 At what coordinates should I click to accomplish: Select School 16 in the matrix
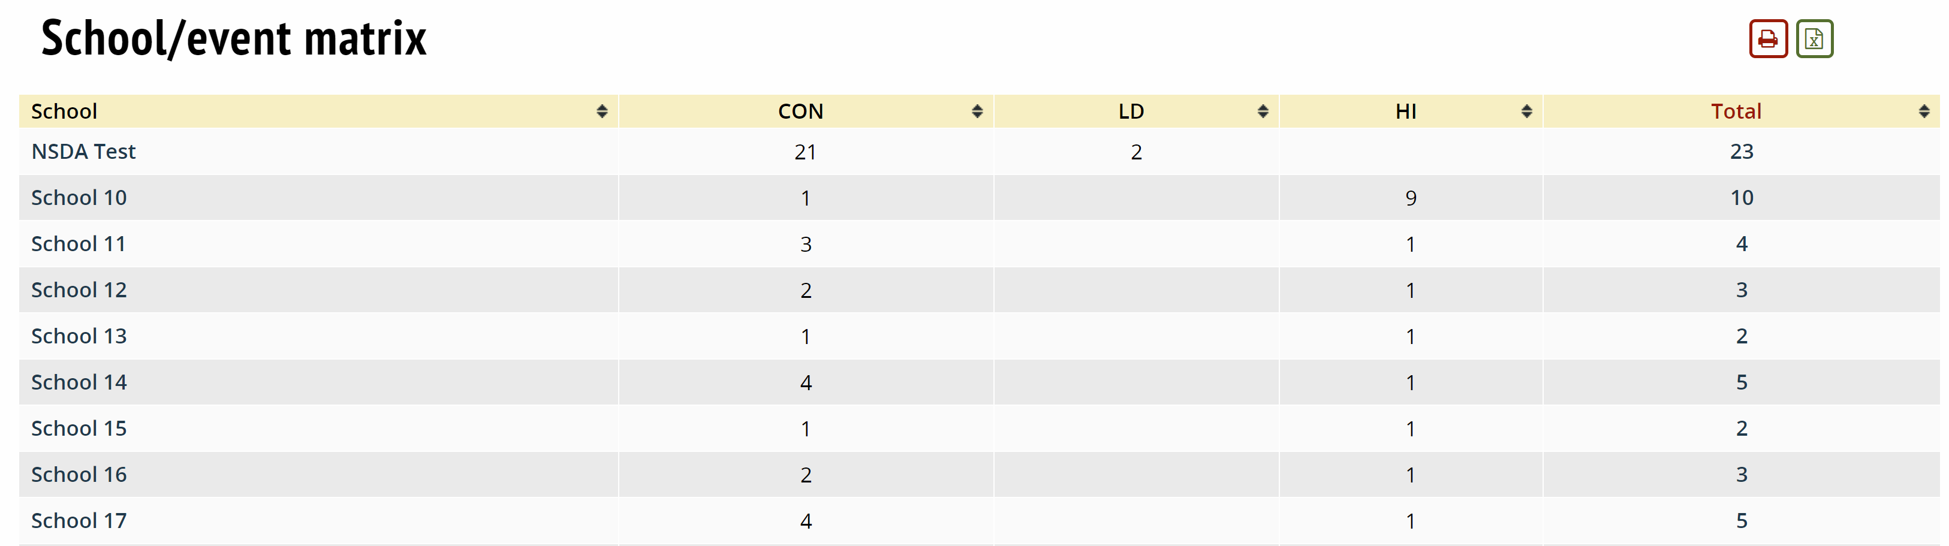point(79,475)
